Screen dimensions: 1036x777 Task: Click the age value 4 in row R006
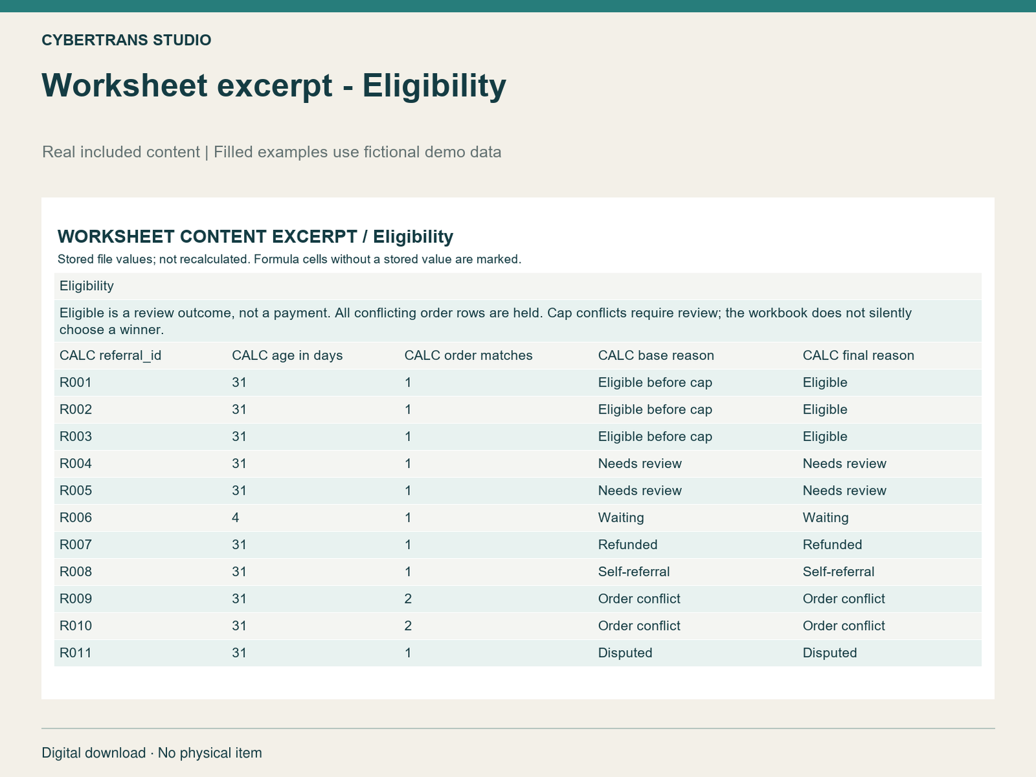tap(236, 518)
